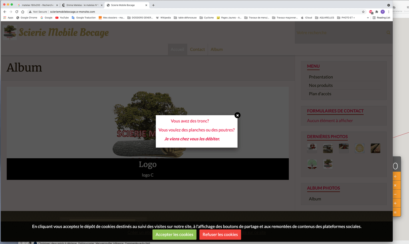Image resolution: width=409 pixels, height=244 pixels.
Task: Close the Emma Matelas tab
Action: coord(102,5)
